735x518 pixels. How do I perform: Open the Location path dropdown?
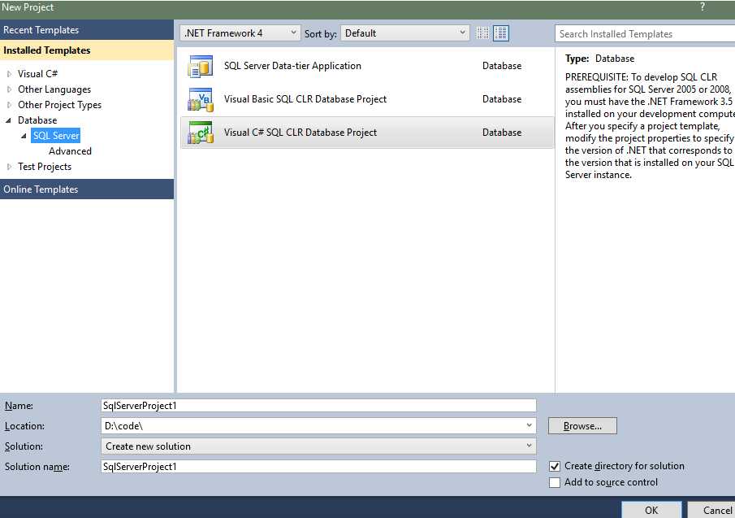tap(530, 425)
